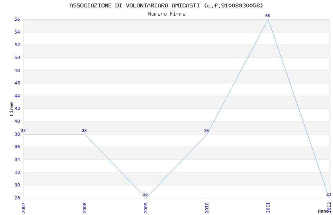Select the y-axis tick value 40
This screenshot has width=333, height=215.
pos(17,121)
